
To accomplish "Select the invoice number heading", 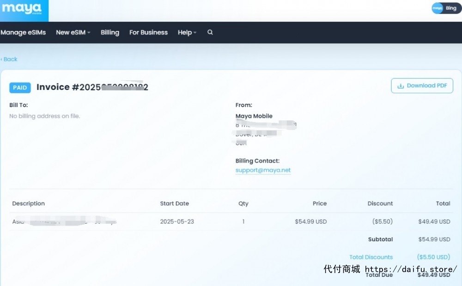I will (92, 87).
